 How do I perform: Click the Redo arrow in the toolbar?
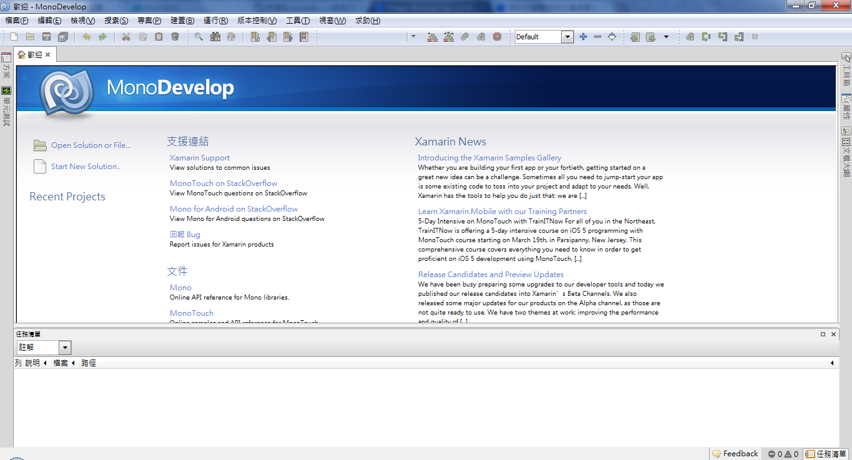102,37
